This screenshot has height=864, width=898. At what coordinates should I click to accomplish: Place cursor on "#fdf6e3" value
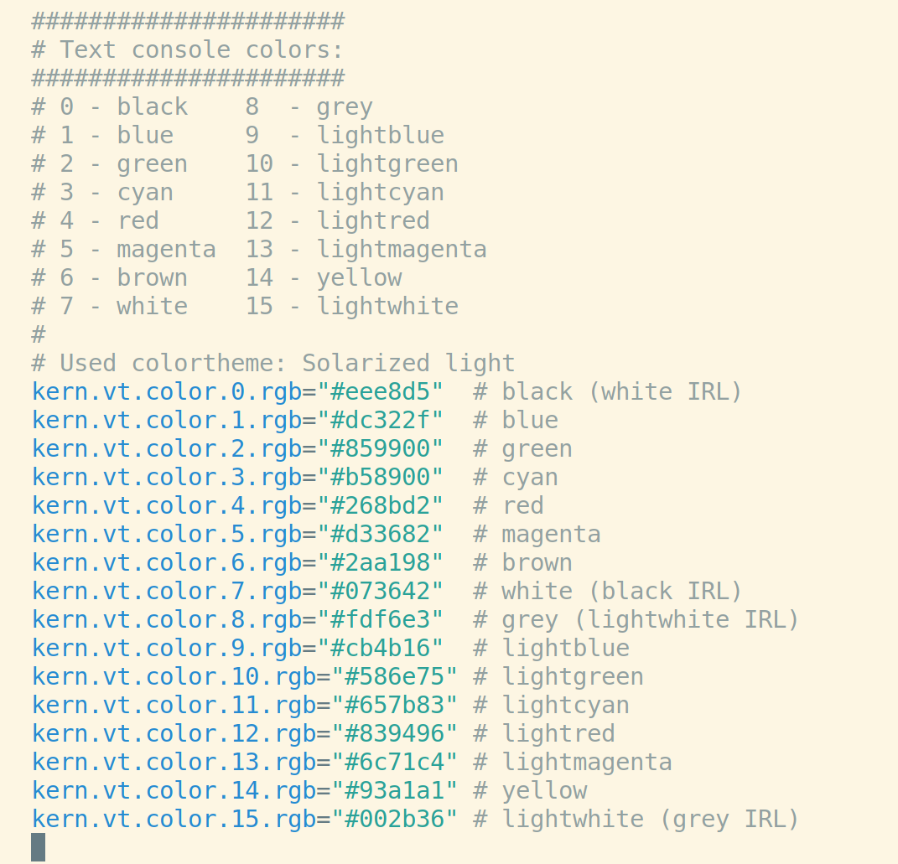coord(381,620)
